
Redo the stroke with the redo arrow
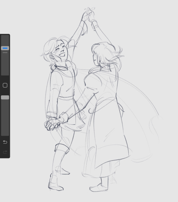[x=5, y=152]
